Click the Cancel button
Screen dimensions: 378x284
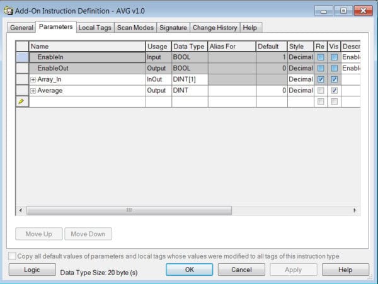[x=241, y=270]
